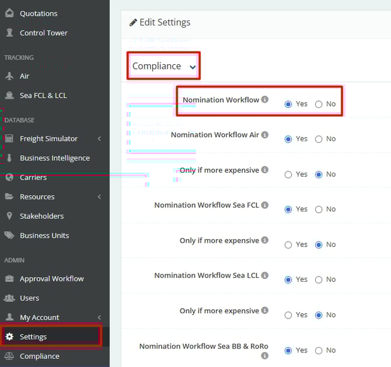
Task: Click the info icon beside Nomination Workflow Air
Action: tap(265, 135)
